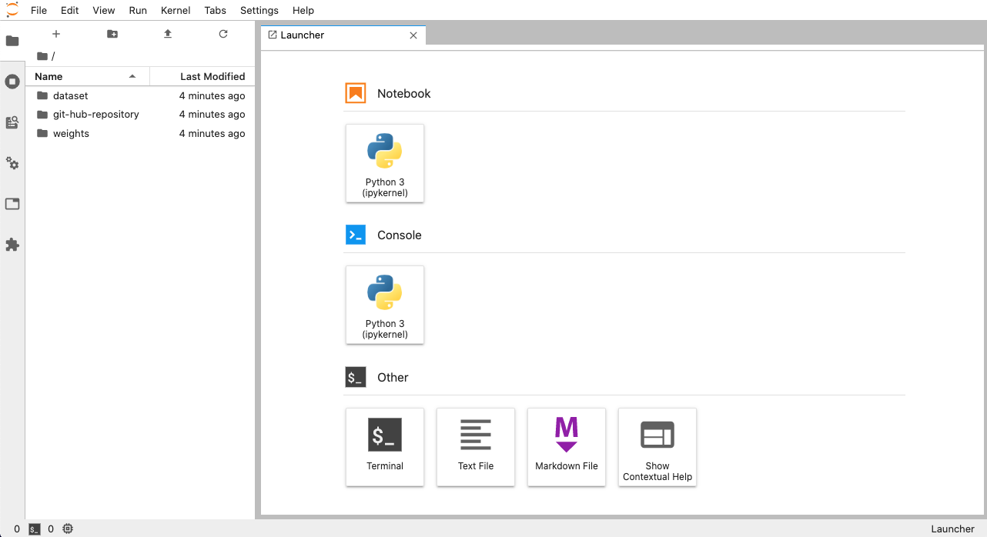This screenshot has width=987, height=537.
Task: Open a new Terminal from launcher
Action: (385, 446)
